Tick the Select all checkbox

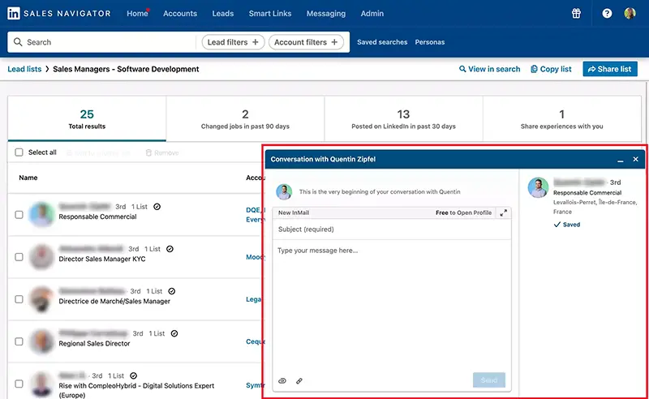coord(19,152)
